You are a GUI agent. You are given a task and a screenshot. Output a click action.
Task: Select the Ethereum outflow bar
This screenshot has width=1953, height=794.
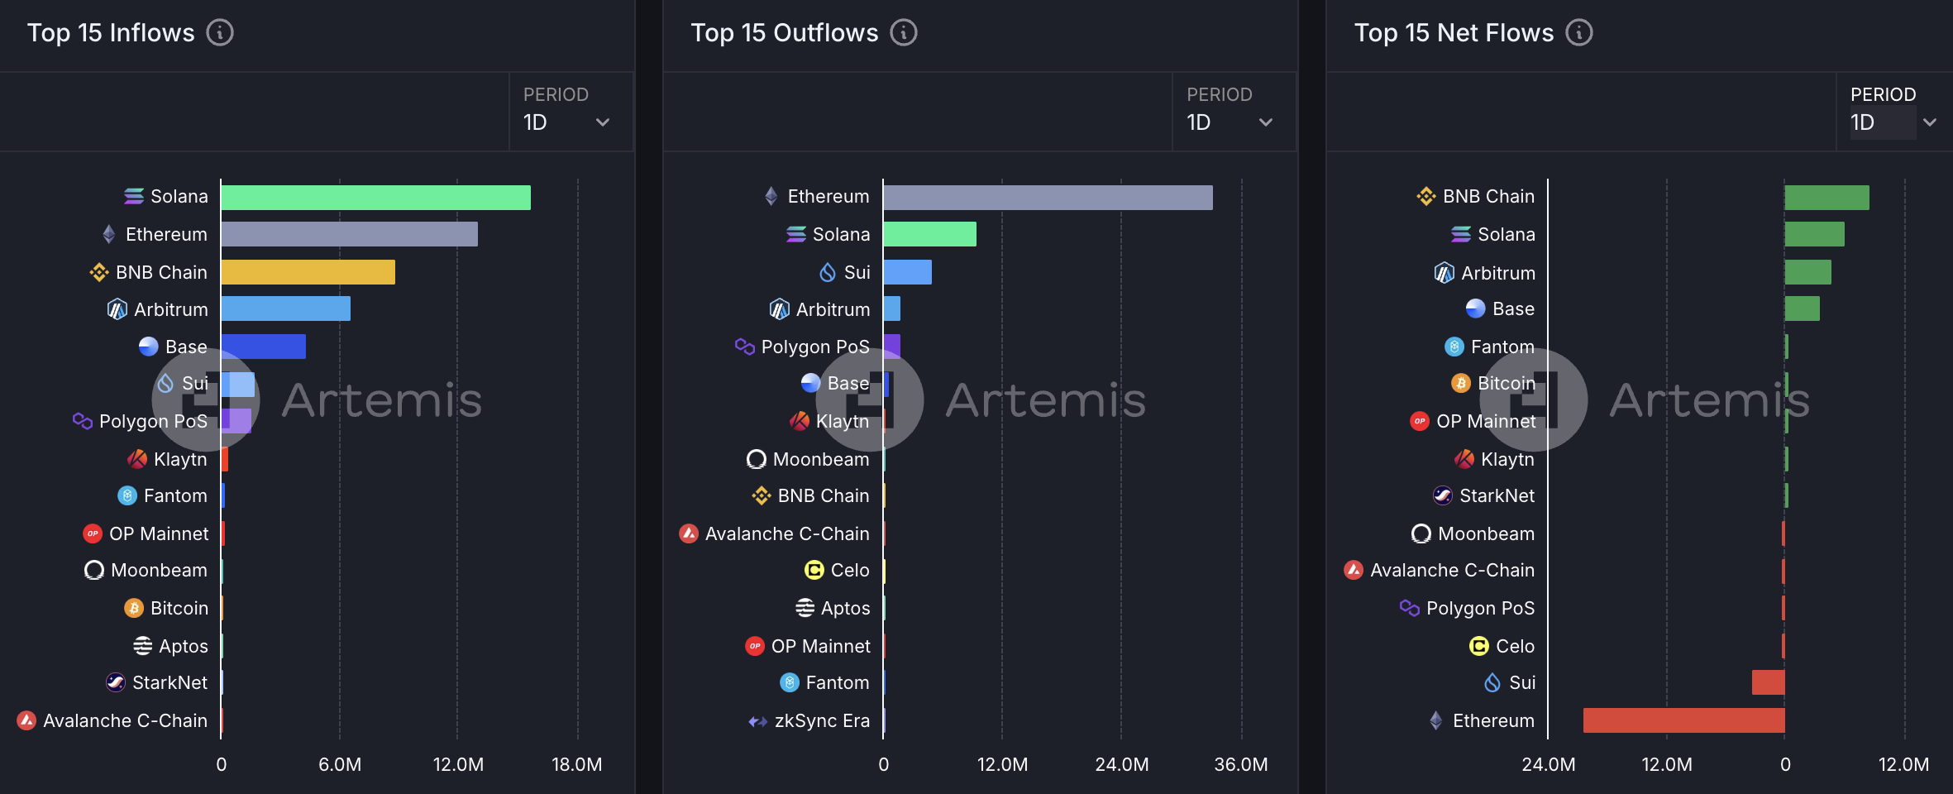coord(1048,198)
